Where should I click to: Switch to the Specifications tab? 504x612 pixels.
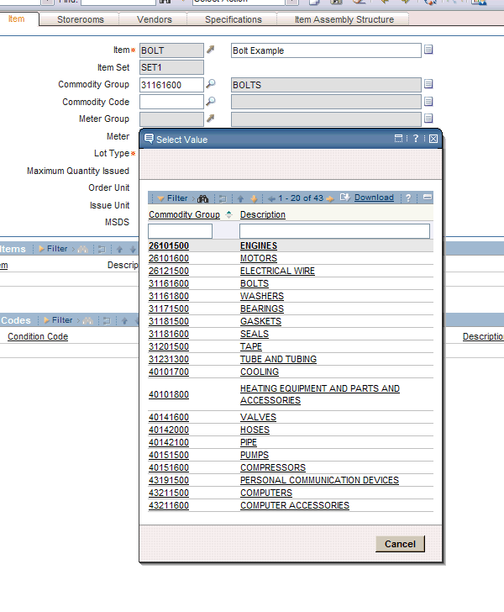tap(234, 19)
